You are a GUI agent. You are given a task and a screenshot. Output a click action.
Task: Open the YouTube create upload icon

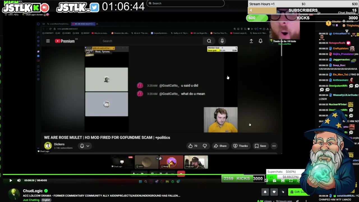pyautogui.click(x=251, y=41)
